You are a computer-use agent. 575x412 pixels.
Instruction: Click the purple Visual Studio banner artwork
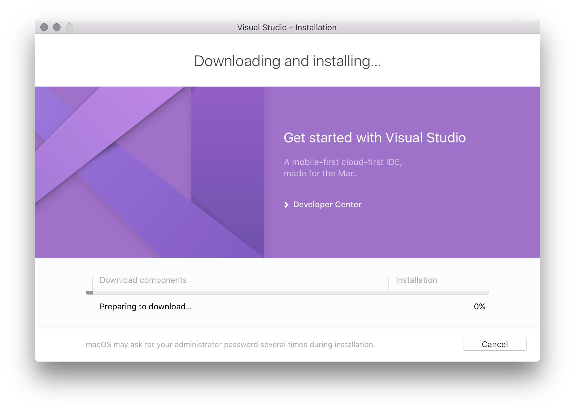149,172
